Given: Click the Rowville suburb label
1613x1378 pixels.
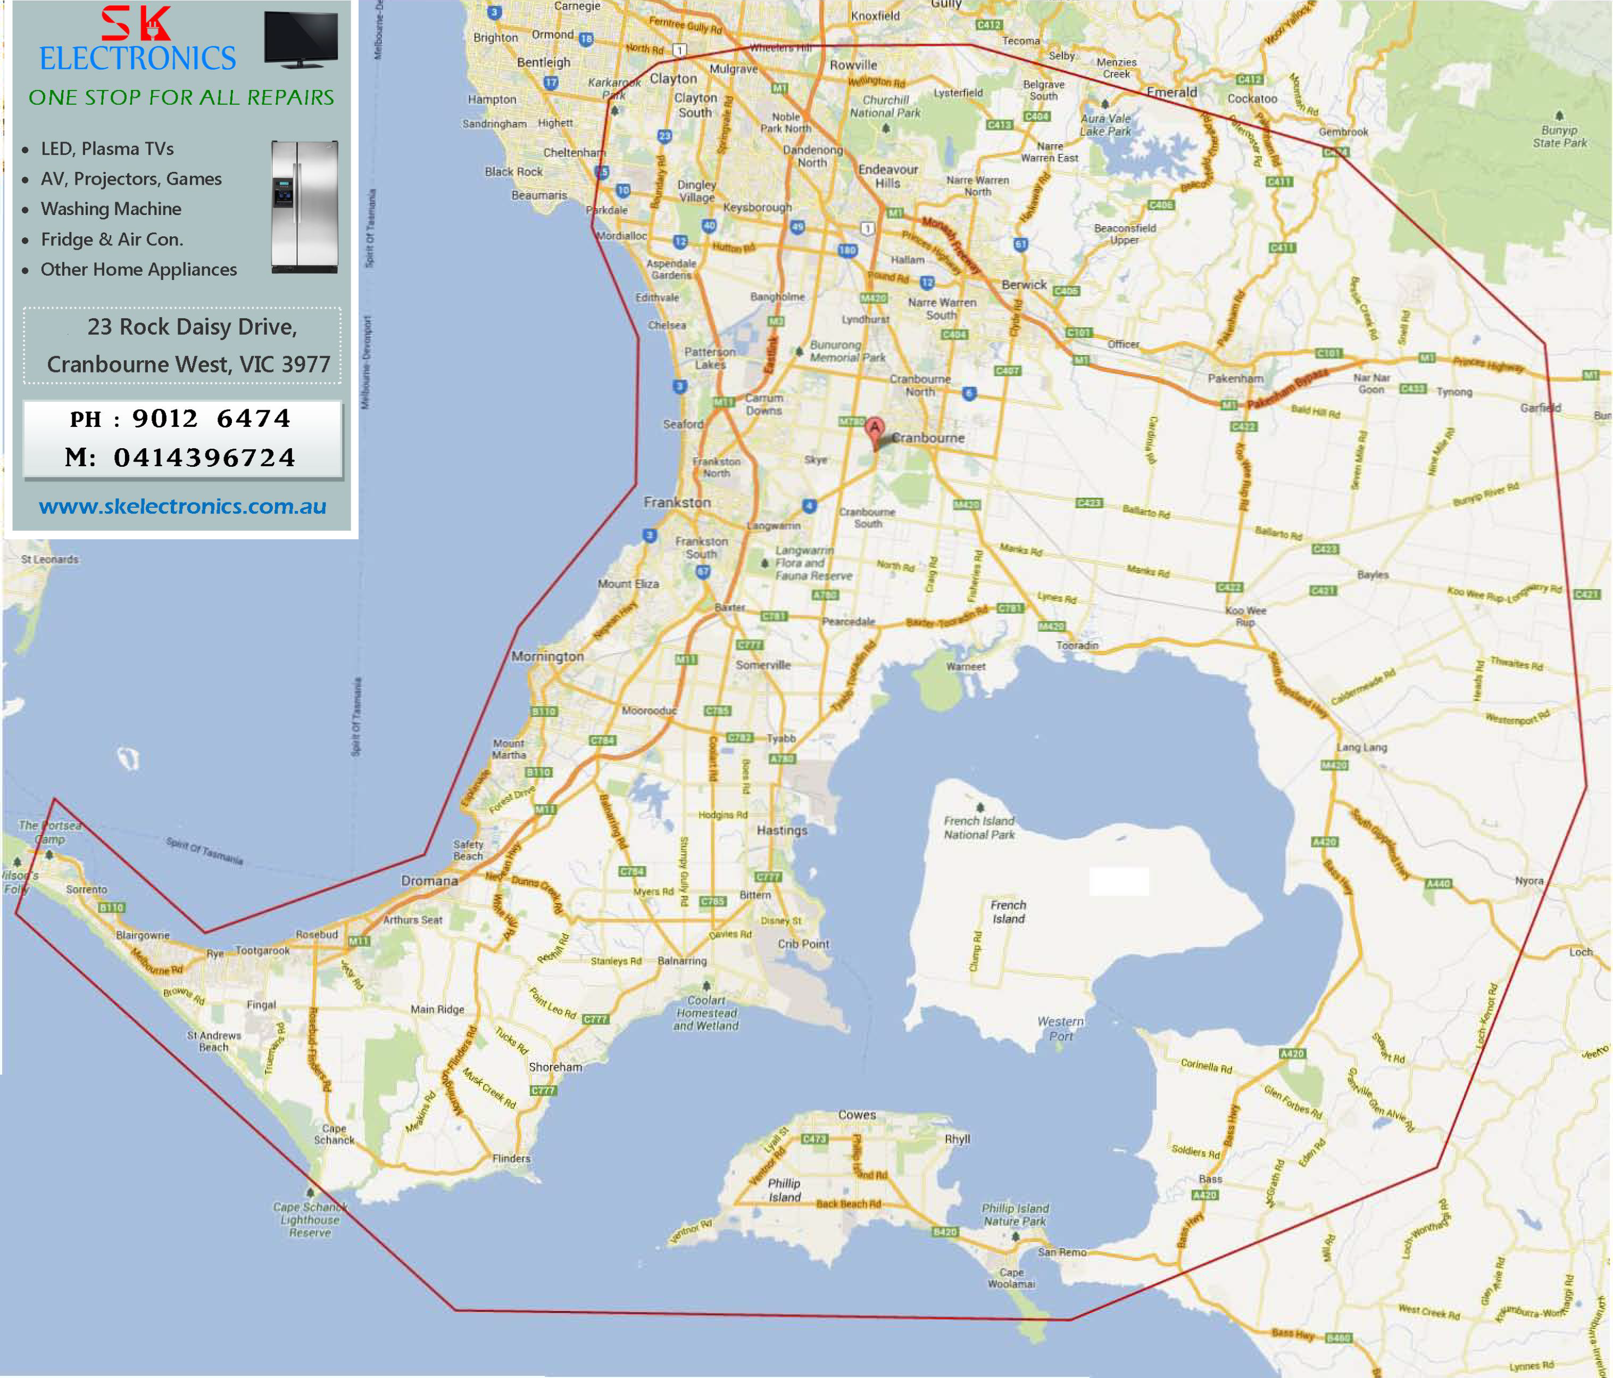Looking at the screenshot, I should (x=853, y=65).
